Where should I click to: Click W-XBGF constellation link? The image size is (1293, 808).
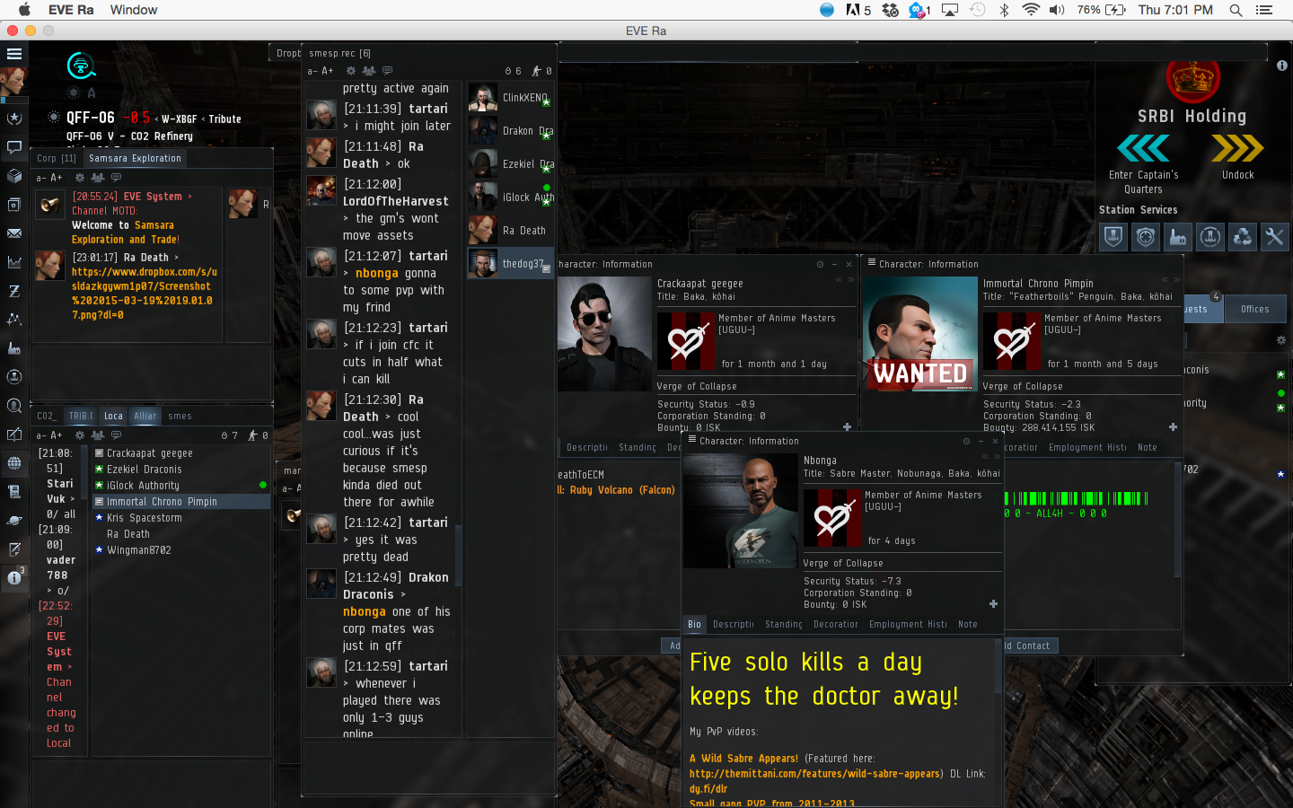click(x=179, y=119)
